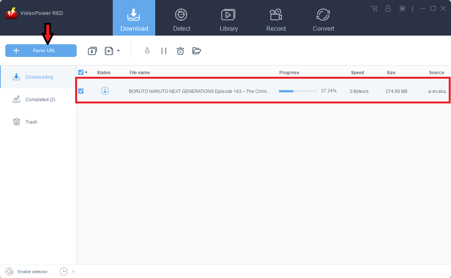
Task: Click the BORUTO download progress bar
Action: pos(298,91)
